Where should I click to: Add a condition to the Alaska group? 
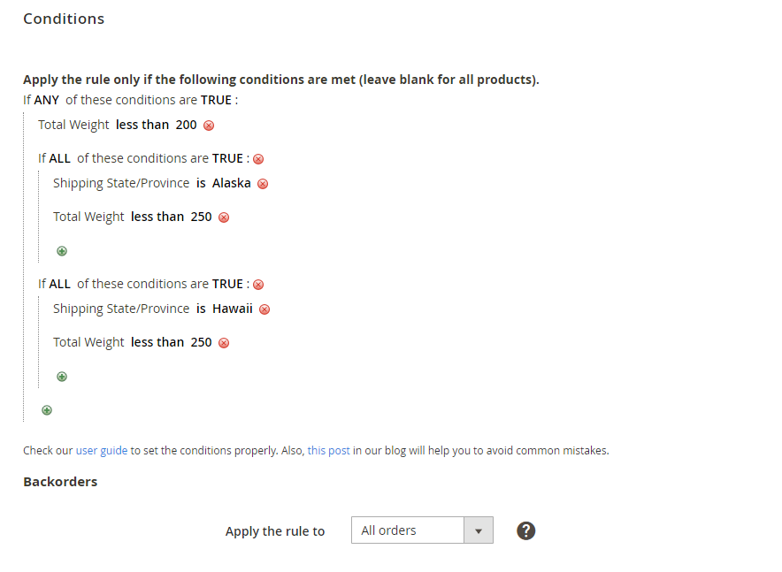62,251
